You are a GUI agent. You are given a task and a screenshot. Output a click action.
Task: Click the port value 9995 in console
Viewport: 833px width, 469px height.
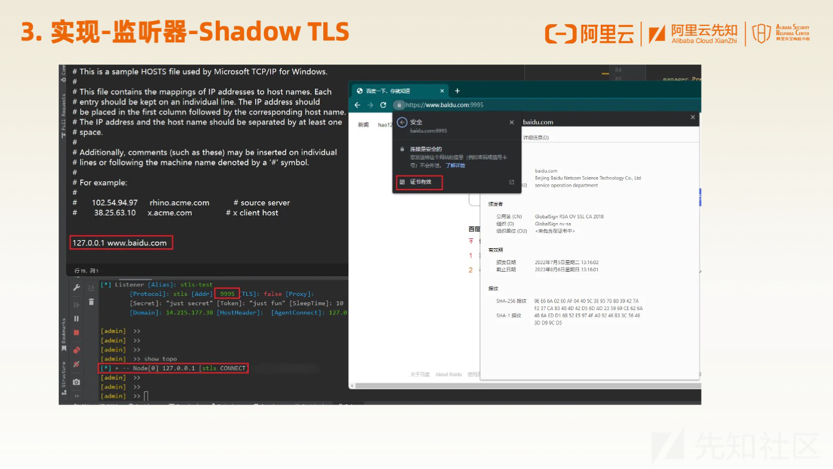point(227,293)
